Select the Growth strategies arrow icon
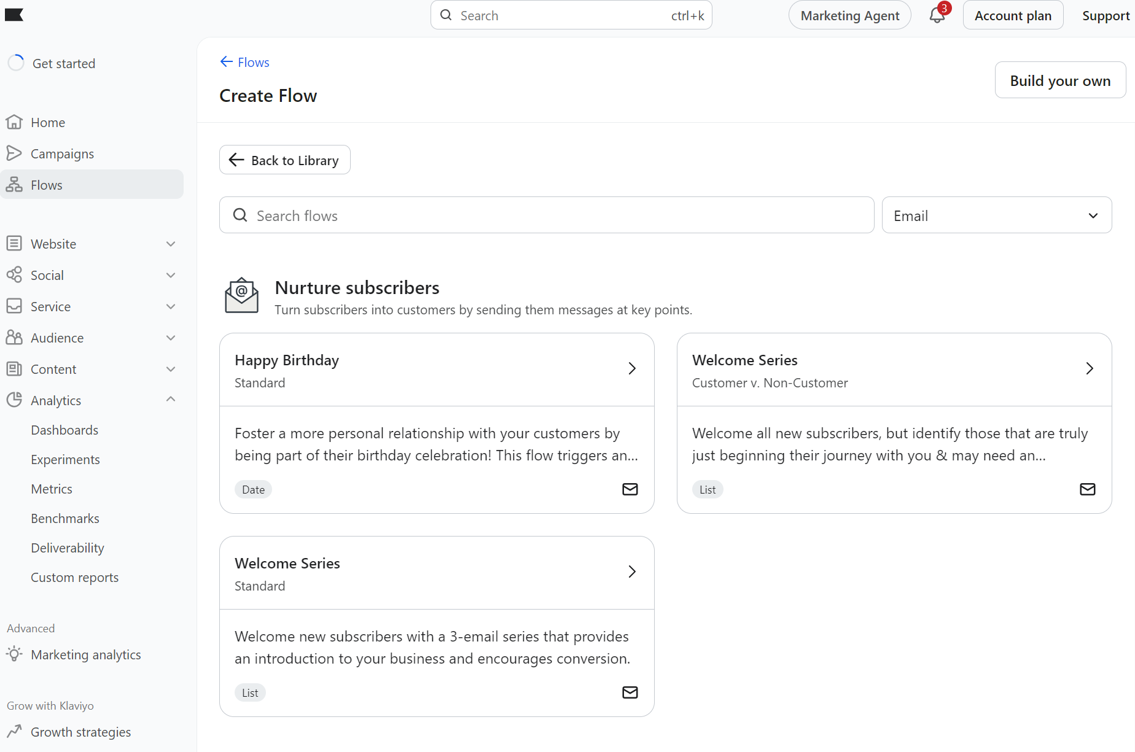 (x=15, y=731)
